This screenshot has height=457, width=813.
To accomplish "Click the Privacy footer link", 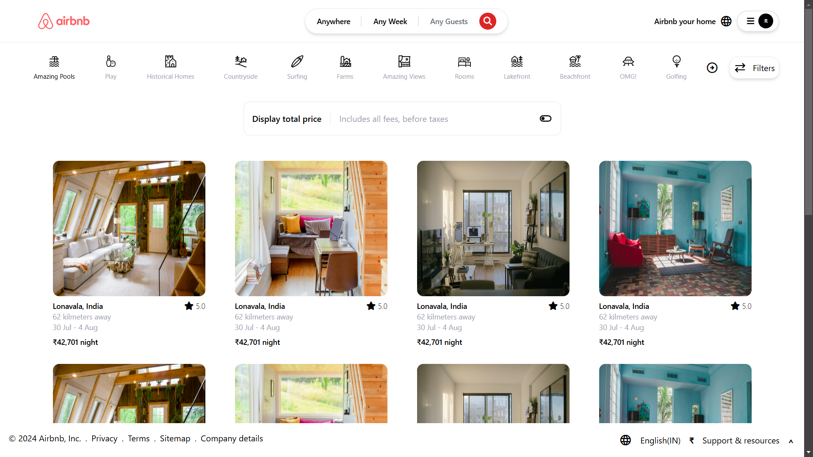I will pos(104,438).
